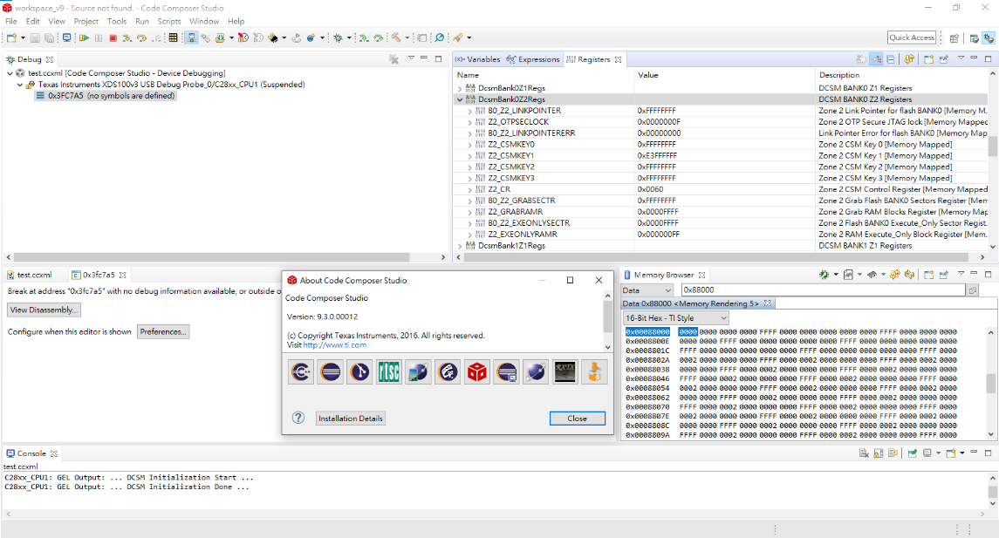Open the http://www.ti.com link
This screenshot has height=538, width=999.
click(x=334, y=345)
